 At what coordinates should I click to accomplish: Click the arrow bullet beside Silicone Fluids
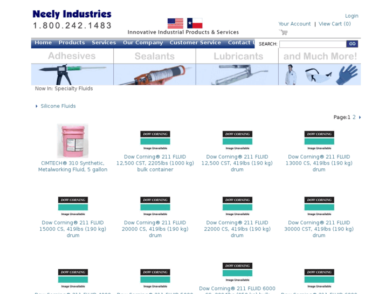click(37, 106)
